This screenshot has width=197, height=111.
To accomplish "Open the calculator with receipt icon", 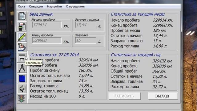I will click(x=22, y=27).
